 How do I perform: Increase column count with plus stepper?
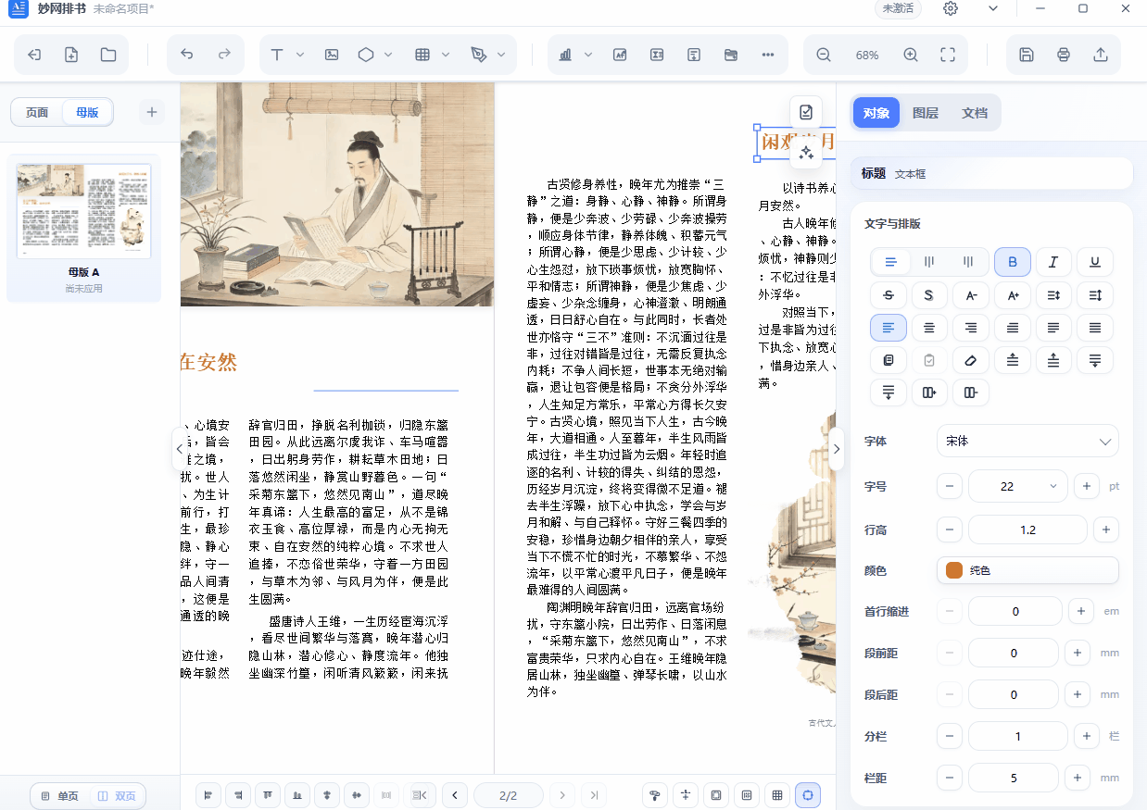(1086, 737)
